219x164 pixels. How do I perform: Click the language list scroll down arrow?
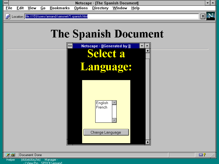tap(114, 120)
